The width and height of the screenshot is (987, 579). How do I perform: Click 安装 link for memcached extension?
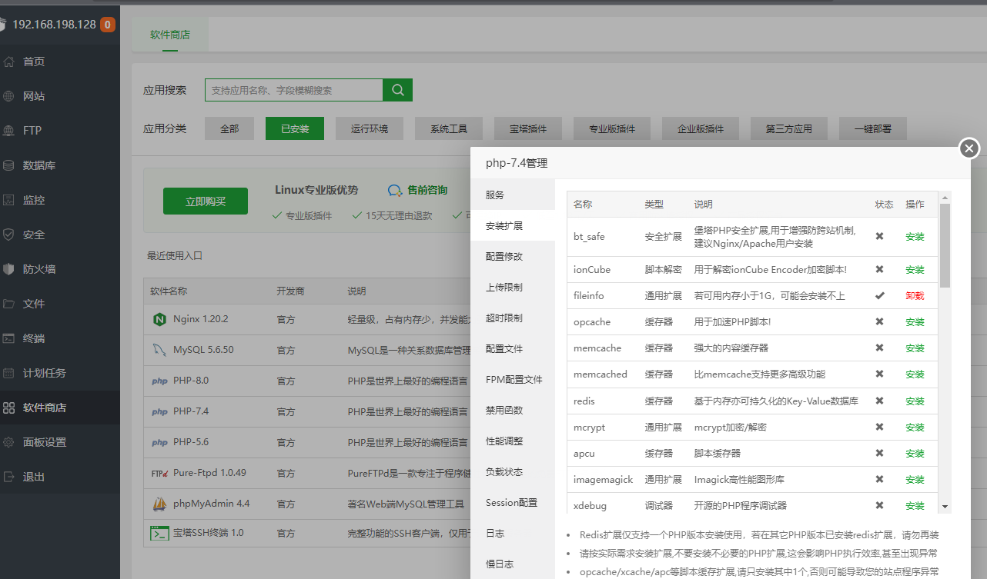point(915,374)
